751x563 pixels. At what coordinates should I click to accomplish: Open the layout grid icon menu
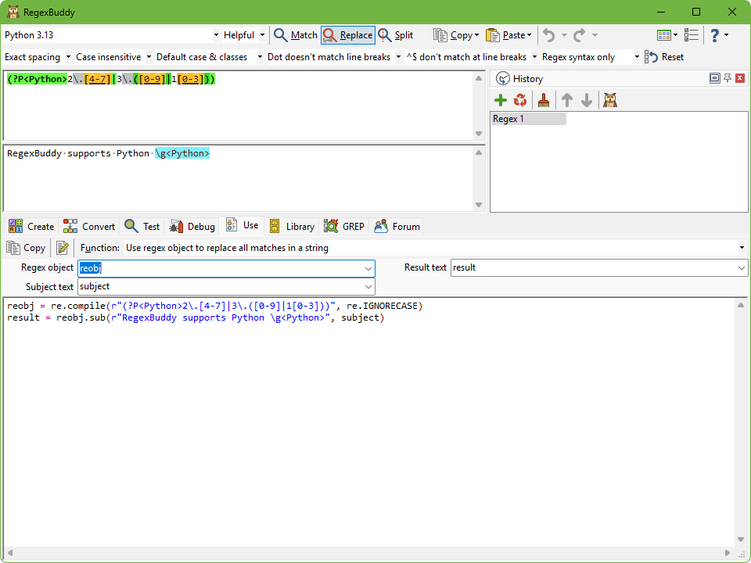pyautogui.click(x=667, y=35)
